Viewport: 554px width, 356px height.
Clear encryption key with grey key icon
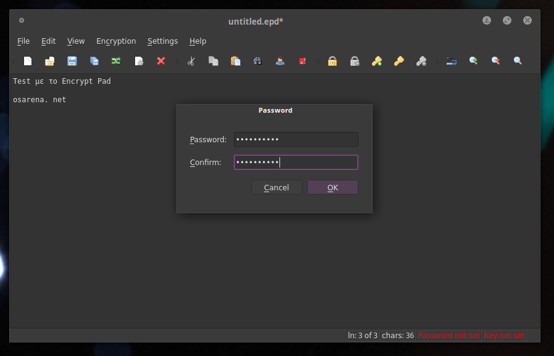[x=421, y=61]
